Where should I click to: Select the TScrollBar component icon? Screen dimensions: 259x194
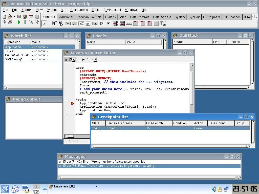(x=129, y=24)
